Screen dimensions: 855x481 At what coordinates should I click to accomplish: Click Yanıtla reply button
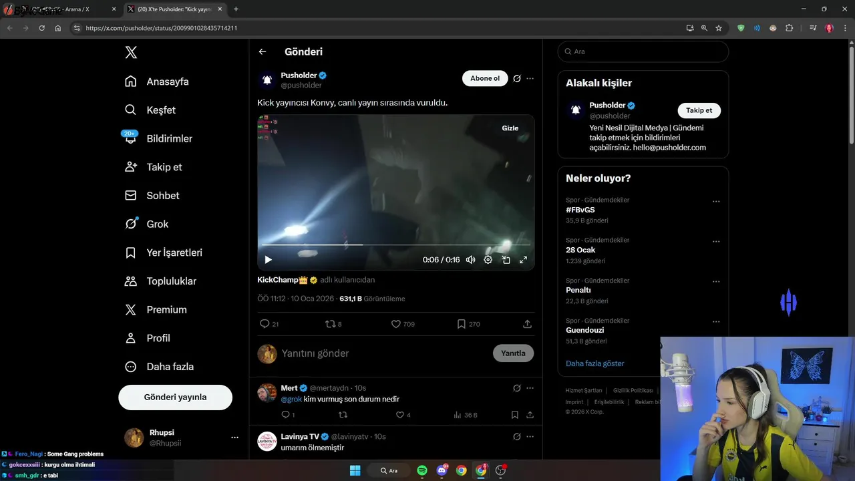(513, 353)
